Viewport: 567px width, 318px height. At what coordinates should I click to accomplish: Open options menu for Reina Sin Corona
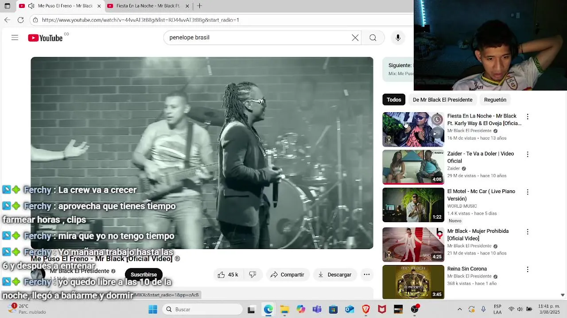(x=528, y=269)
